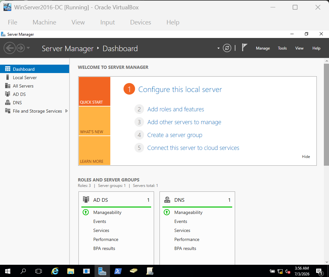Open the Manage menu
Viewport: 329px width, 277px height.
(x=263, y=48)
